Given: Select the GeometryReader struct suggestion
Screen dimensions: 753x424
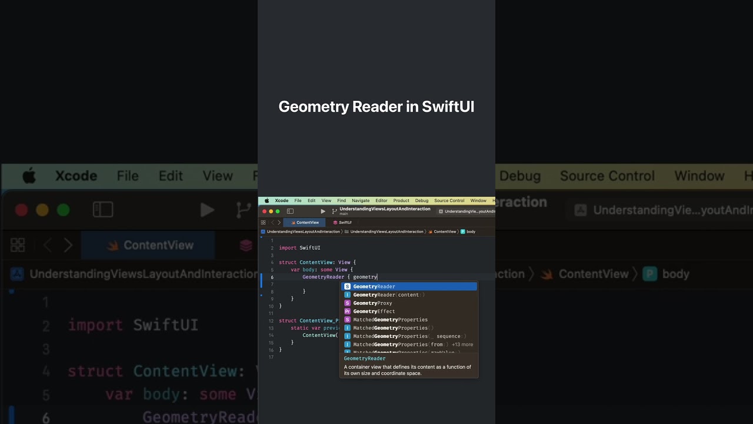Looking at the screenshot, I should tap(409, 287).
